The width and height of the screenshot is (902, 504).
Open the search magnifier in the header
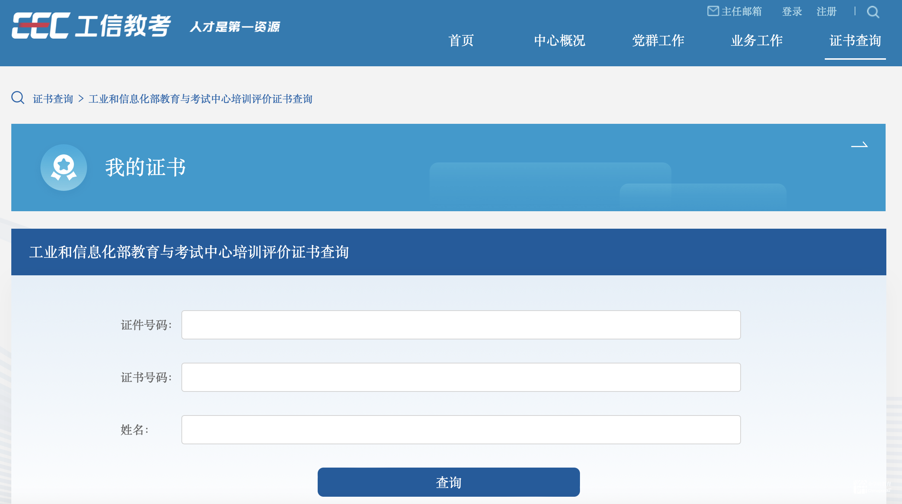(x=873, y=12)
